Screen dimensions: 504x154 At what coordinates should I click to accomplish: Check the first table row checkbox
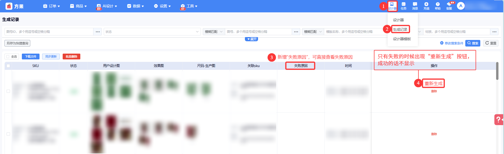pos(8,91)
